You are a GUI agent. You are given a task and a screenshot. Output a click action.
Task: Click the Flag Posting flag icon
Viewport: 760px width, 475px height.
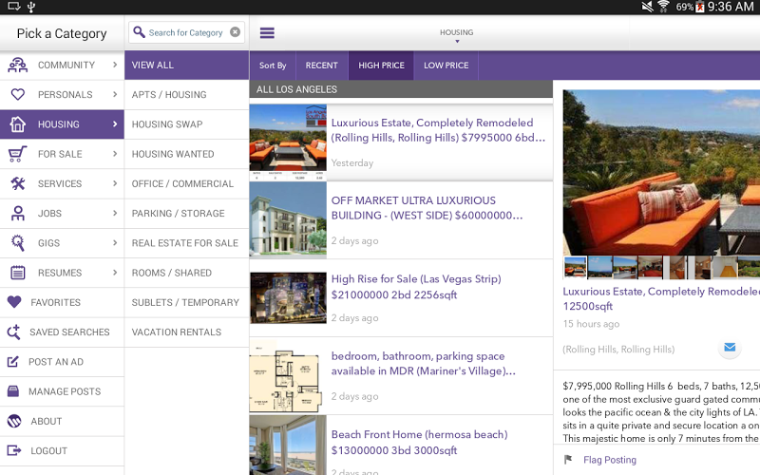point(568,460)
